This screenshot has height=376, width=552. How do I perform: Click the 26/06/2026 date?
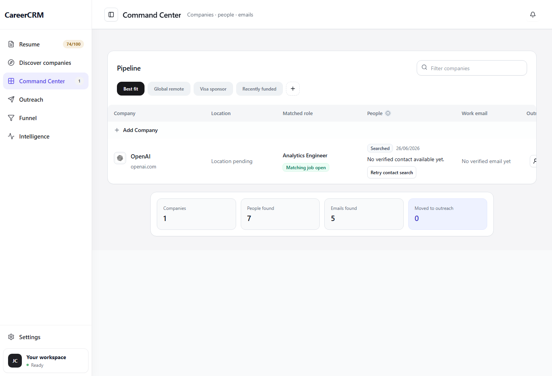click(x=408, y=148)
